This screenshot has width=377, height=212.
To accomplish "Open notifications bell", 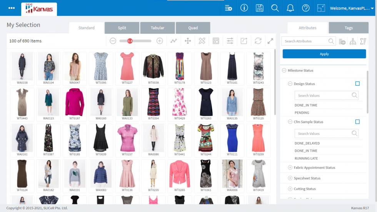I will (x=290, y=8).
